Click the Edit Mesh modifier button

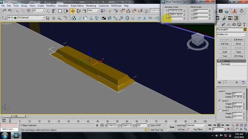238,39
